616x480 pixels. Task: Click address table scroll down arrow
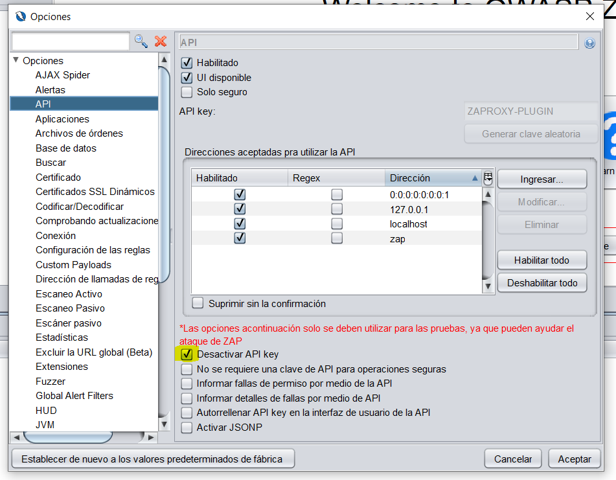tap(488, 286)
